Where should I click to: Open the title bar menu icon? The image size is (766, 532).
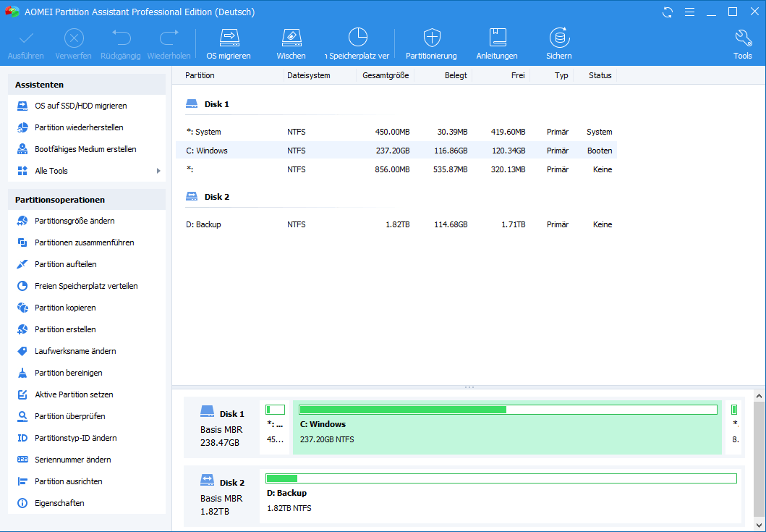[689, 12]
